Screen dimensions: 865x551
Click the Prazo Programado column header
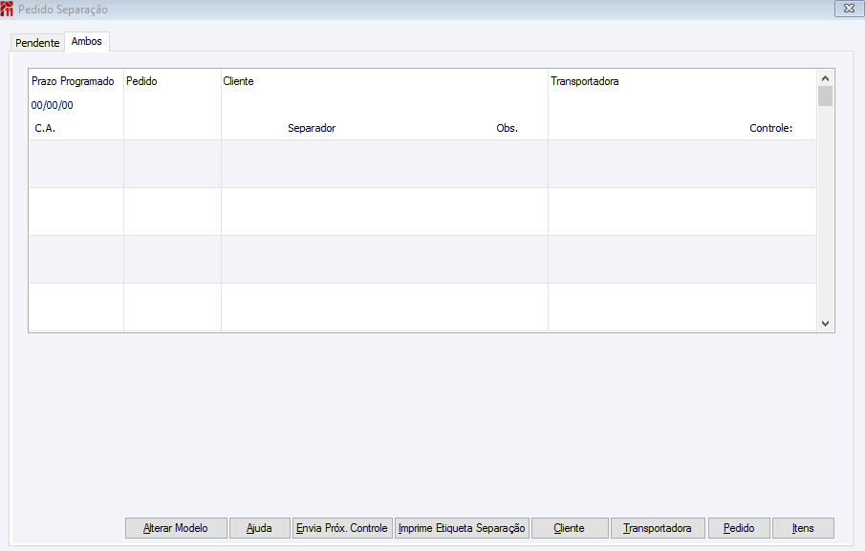73,81
